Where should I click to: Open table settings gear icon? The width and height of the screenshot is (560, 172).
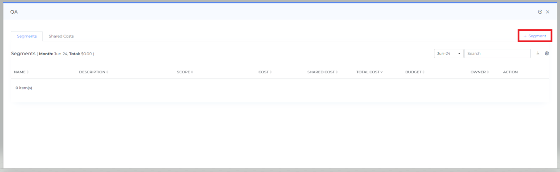(x=547, y=53)
